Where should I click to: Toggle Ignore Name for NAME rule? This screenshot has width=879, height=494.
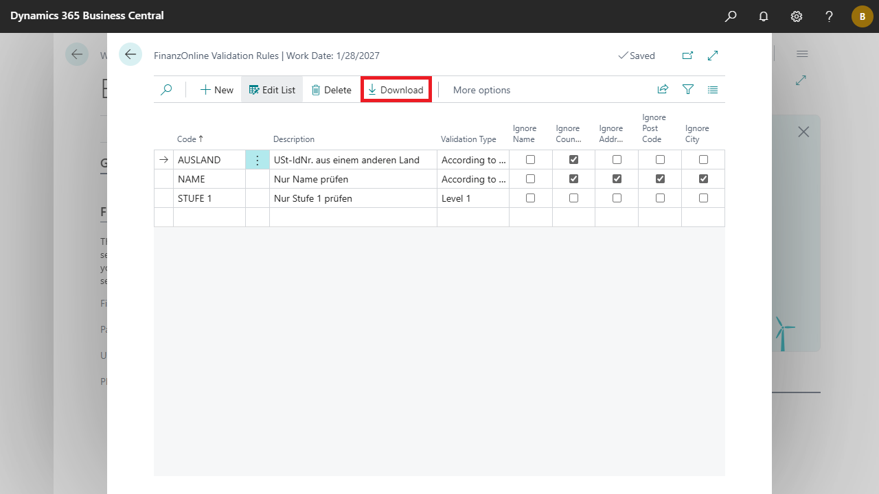tap(530, 179)
